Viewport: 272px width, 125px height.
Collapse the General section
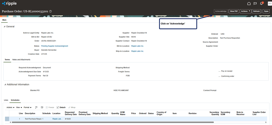(x=5, y=27)
